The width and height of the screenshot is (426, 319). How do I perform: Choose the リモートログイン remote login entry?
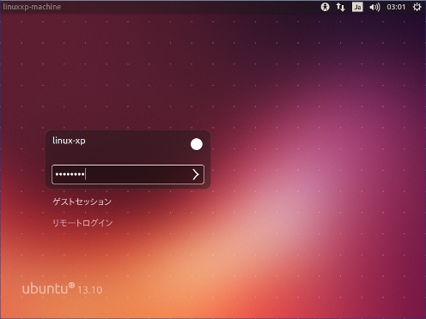[x=82, y=223]
